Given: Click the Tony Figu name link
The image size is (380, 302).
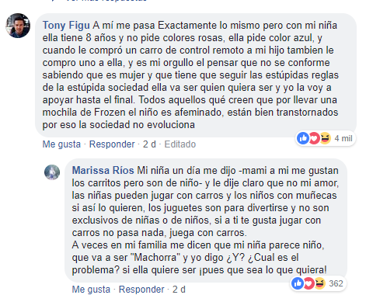Looking at the screenshot, I should coord(66,26).
